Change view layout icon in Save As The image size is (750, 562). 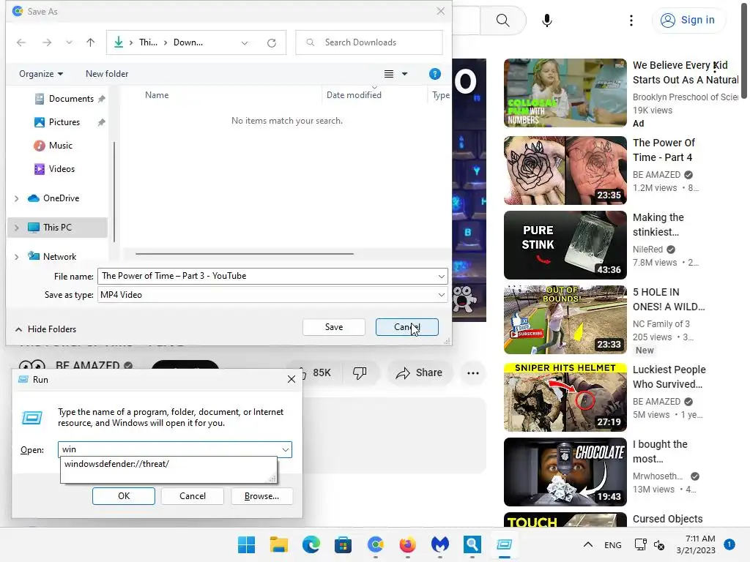(389, 74)
